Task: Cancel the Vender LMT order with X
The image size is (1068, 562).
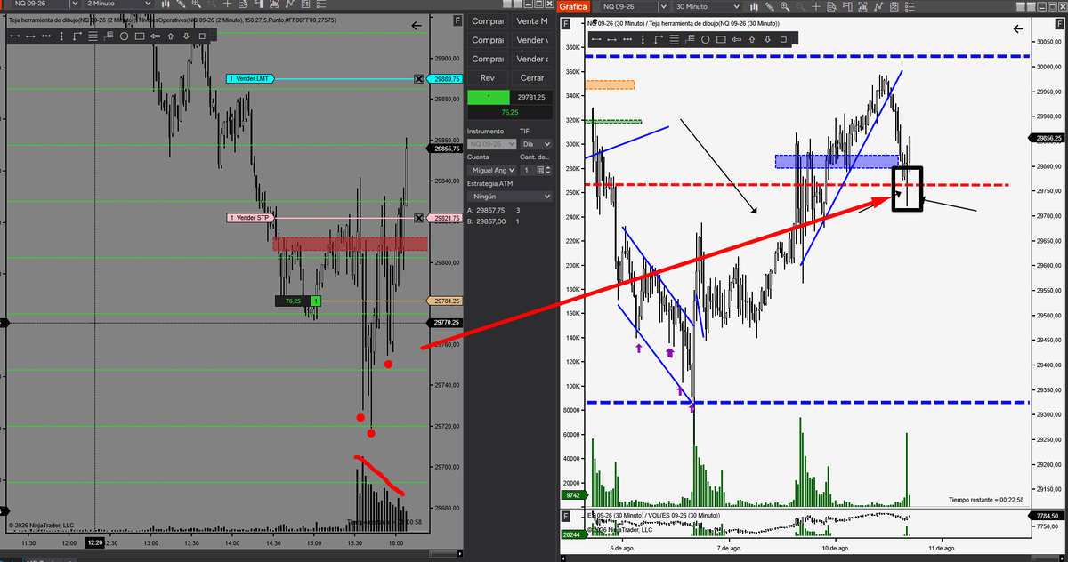Action: click(x=419, y=79)
